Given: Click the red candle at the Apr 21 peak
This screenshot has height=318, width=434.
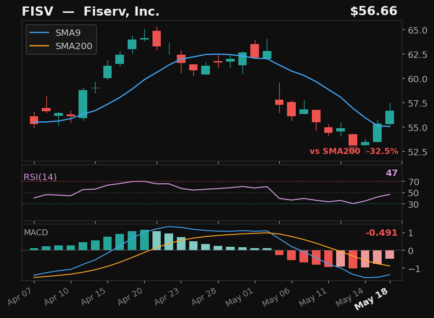Looking at the screenshot, I should pos(157,39).
